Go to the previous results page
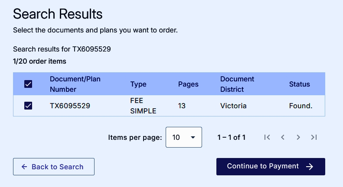This screenshot has height=187, width=343. tap(283, 137)
